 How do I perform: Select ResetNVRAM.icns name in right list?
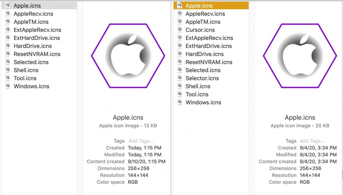click(x=209, y=62)
